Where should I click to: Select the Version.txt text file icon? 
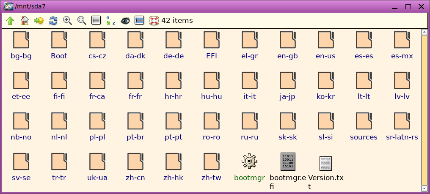click(x=326, y=163)
